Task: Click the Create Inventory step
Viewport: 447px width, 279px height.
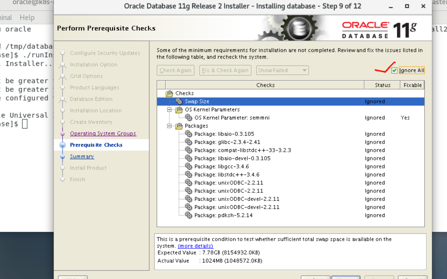Action: tap(91, 122)
